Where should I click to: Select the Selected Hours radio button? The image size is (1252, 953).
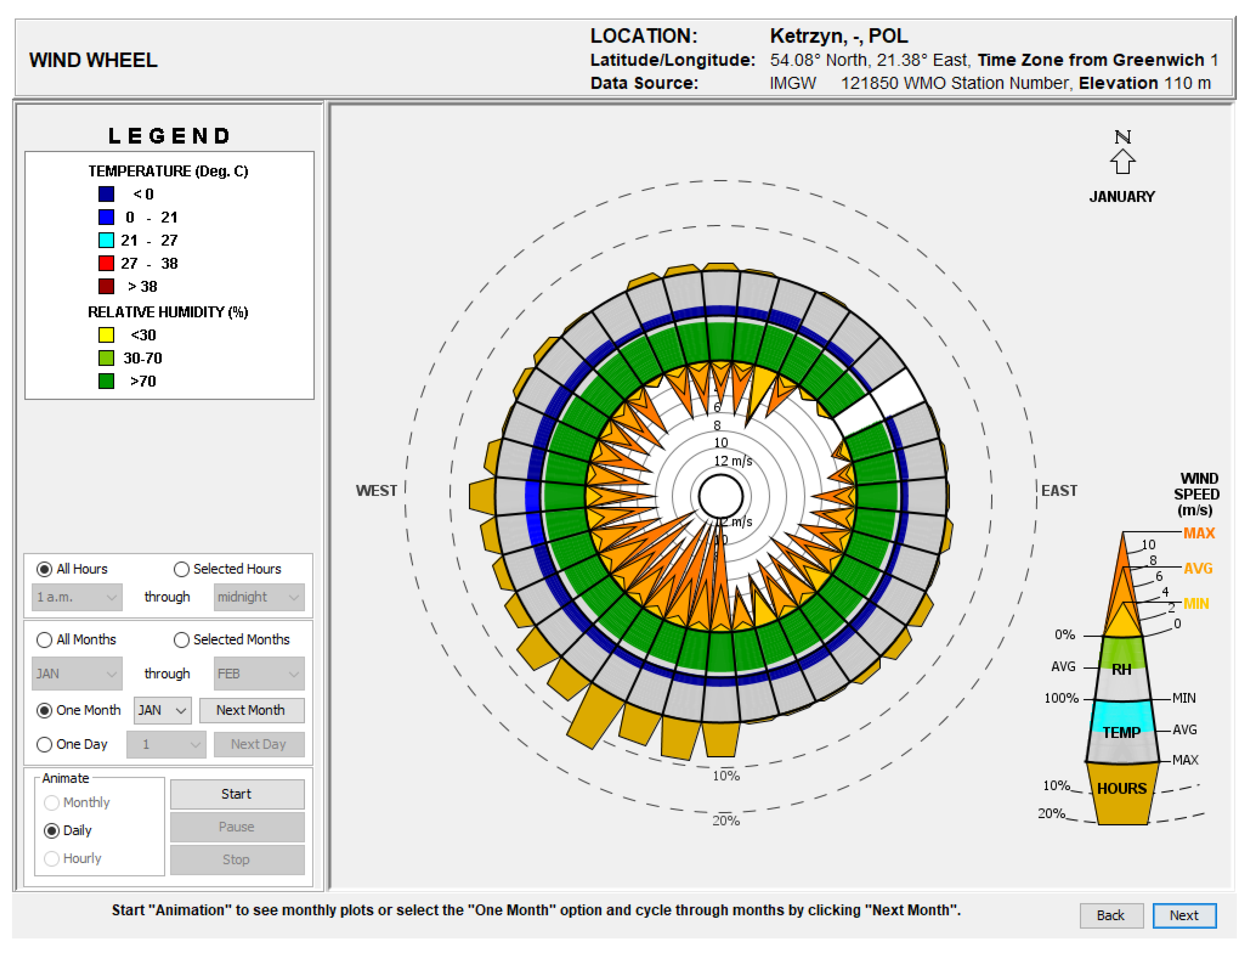182,569
